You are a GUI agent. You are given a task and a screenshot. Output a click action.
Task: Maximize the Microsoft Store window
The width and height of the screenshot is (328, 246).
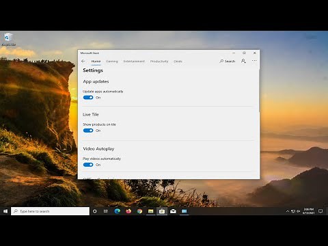click(244, 53)
